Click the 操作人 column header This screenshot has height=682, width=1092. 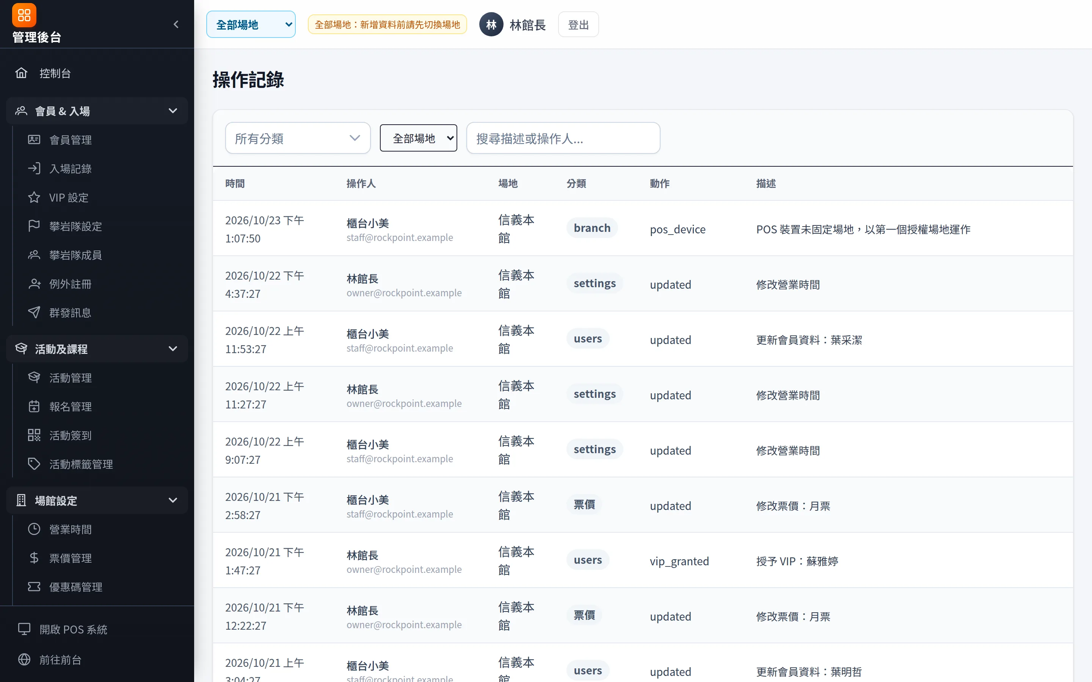coord(361,184)
